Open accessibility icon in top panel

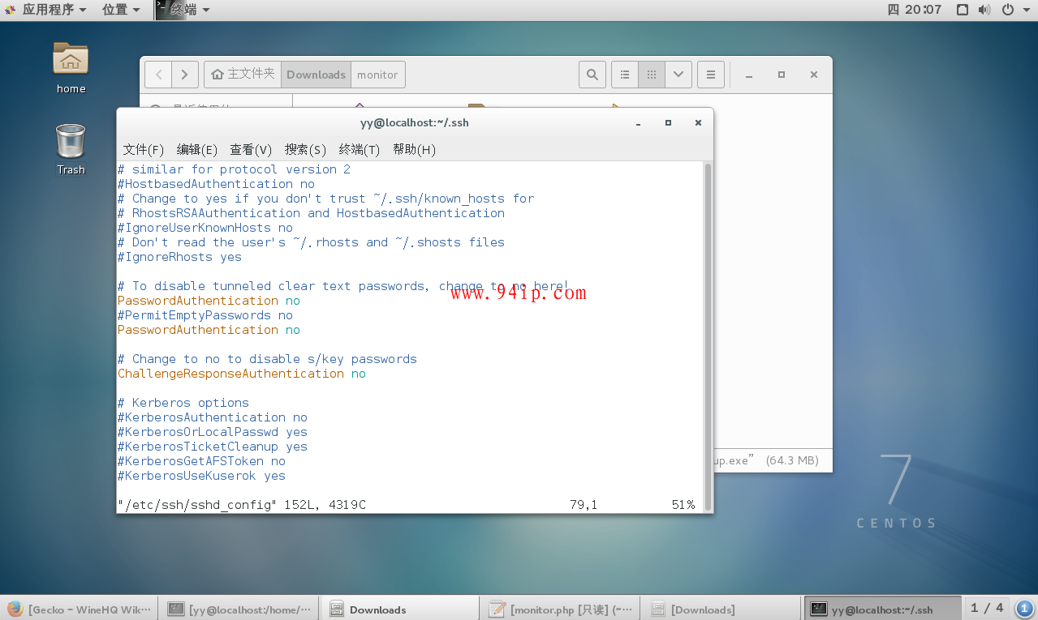[x=963, y=10]
